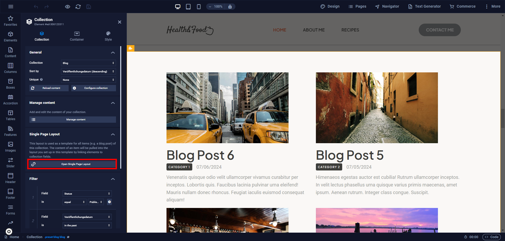
Task: Click the Code button in status bar
Action: coord(492,237)
